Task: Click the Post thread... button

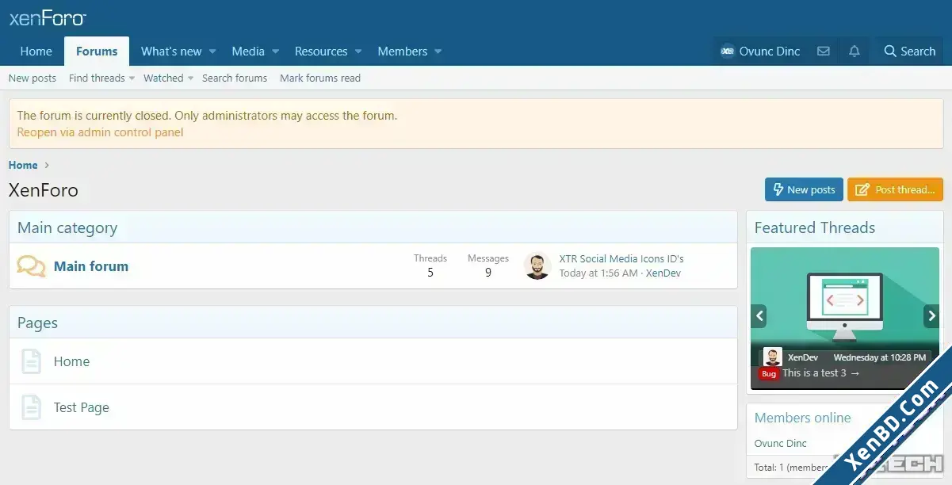Action: (896, 189)
